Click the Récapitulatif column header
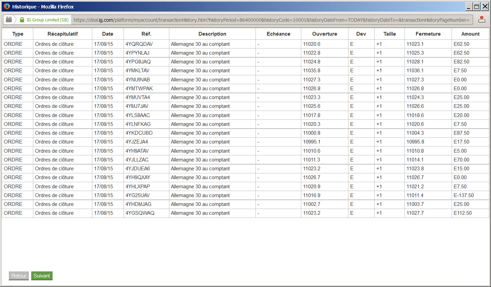 pyautogui.click(x=62, y=34)
